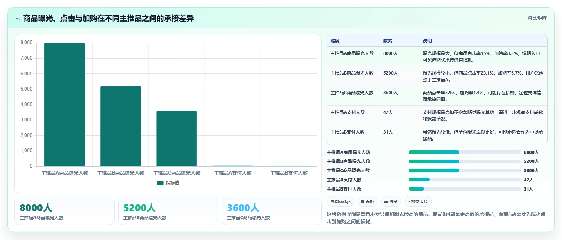This screenshot has width=562, height=240.
Task: Select the table cell 主推品B支付人数
Action: click(x=348, y=132)
